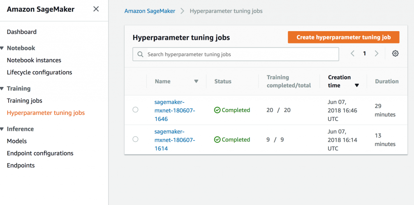Go to next page arrow

[x=377, y=54]
